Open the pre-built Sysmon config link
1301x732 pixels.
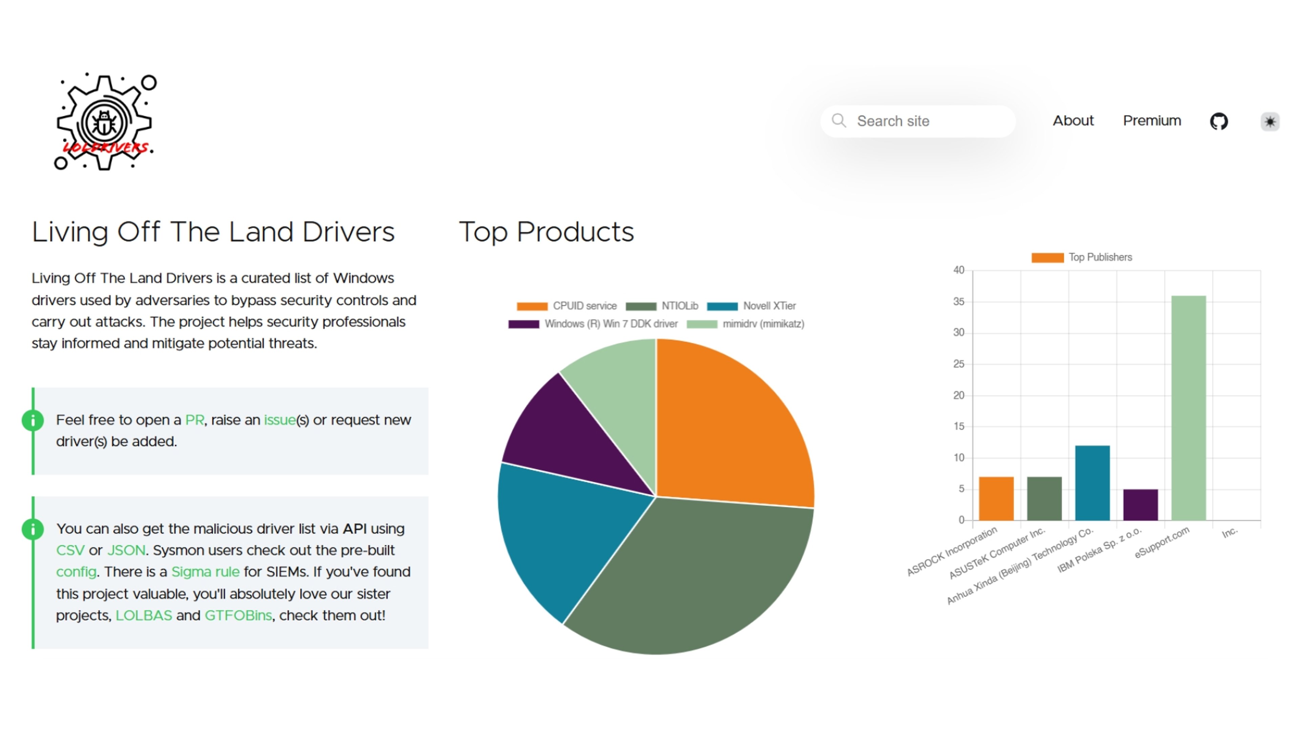pyautogui.click(x=76, y=572)
